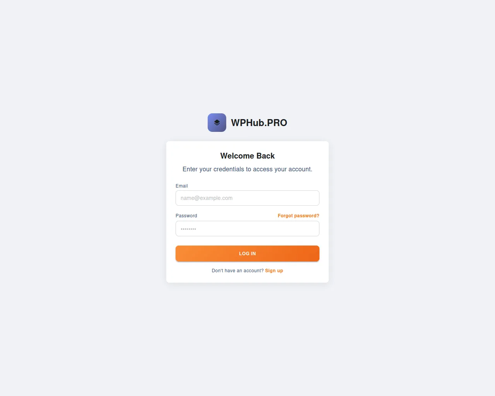Click the Password field label
This screenshot has height=396, width=495.
[186, 216]
